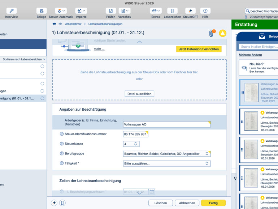Go forward with the right arrow
Viewport: 278px width, 209px height.
[x=60, y=24]
